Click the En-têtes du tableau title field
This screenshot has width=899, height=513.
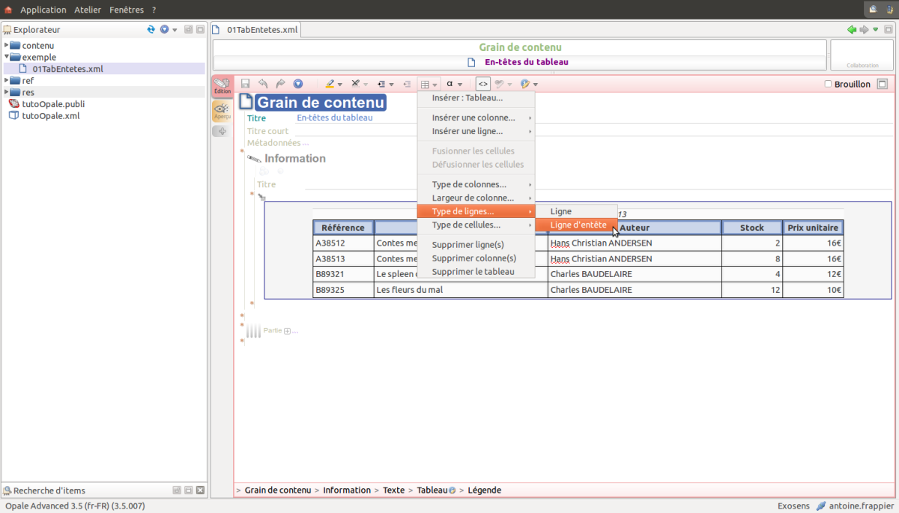coord(334,118)
